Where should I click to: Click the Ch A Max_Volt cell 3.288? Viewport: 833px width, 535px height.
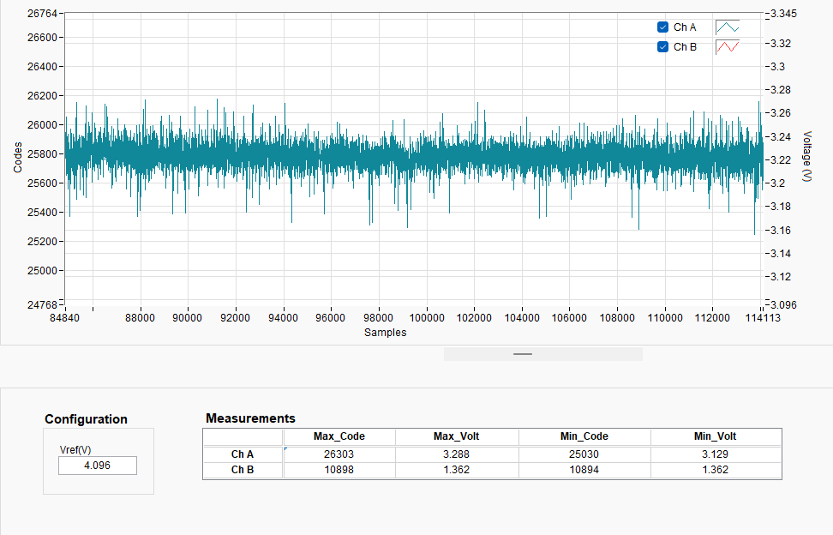tap(456, 454)
